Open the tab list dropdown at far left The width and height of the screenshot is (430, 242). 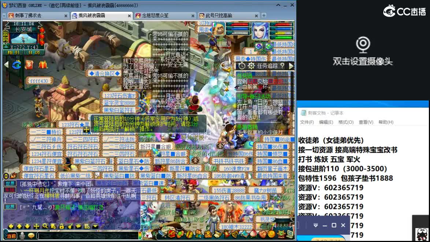tap(4, 16)
